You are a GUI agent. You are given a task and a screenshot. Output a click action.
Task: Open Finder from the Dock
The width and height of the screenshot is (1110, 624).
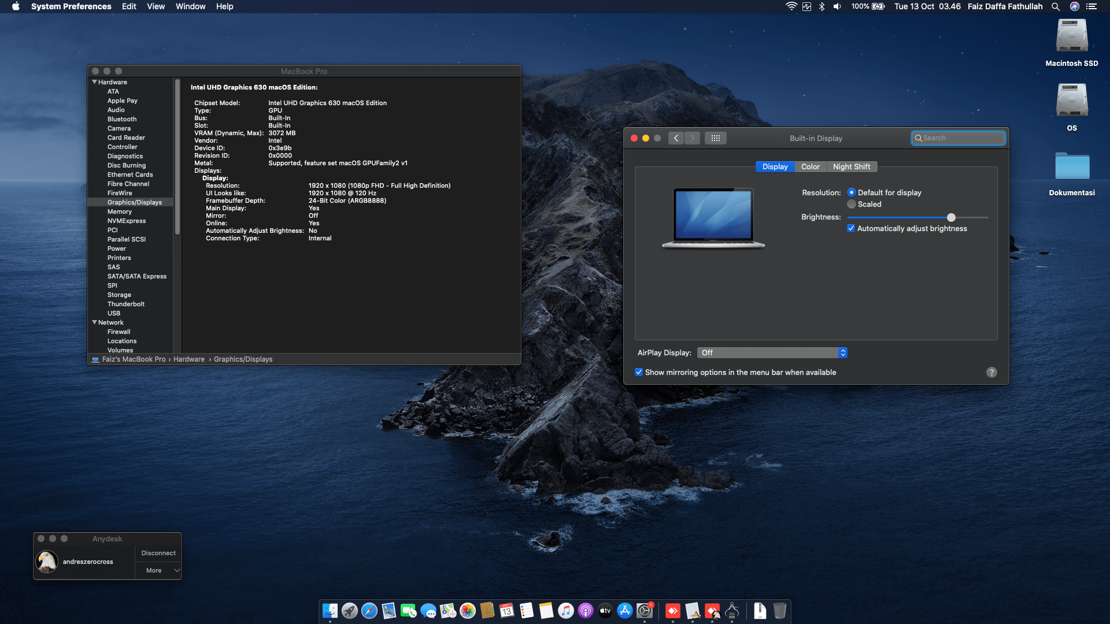pyautogui.click(x=330, y=611)
